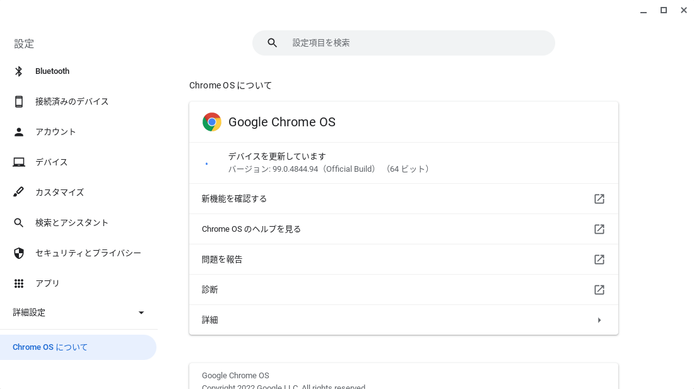
Task: Click the person icon for アカウント
Action: [18, 132]
